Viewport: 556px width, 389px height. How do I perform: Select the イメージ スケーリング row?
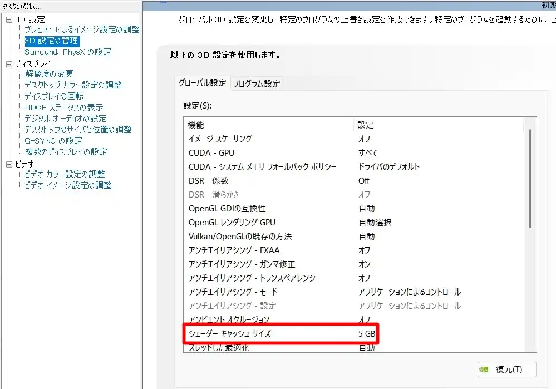[220, 139]
